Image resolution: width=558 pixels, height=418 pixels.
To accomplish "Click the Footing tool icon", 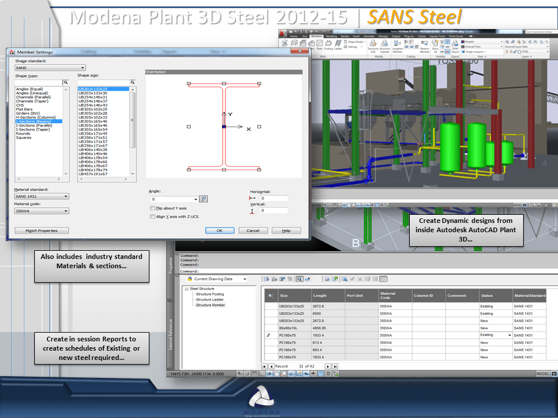I will [x=328, y=45].
